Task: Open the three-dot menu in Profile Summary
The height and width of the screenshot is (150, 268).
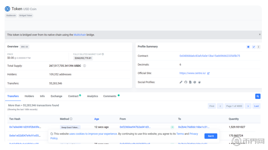Action: coord(258,47)
